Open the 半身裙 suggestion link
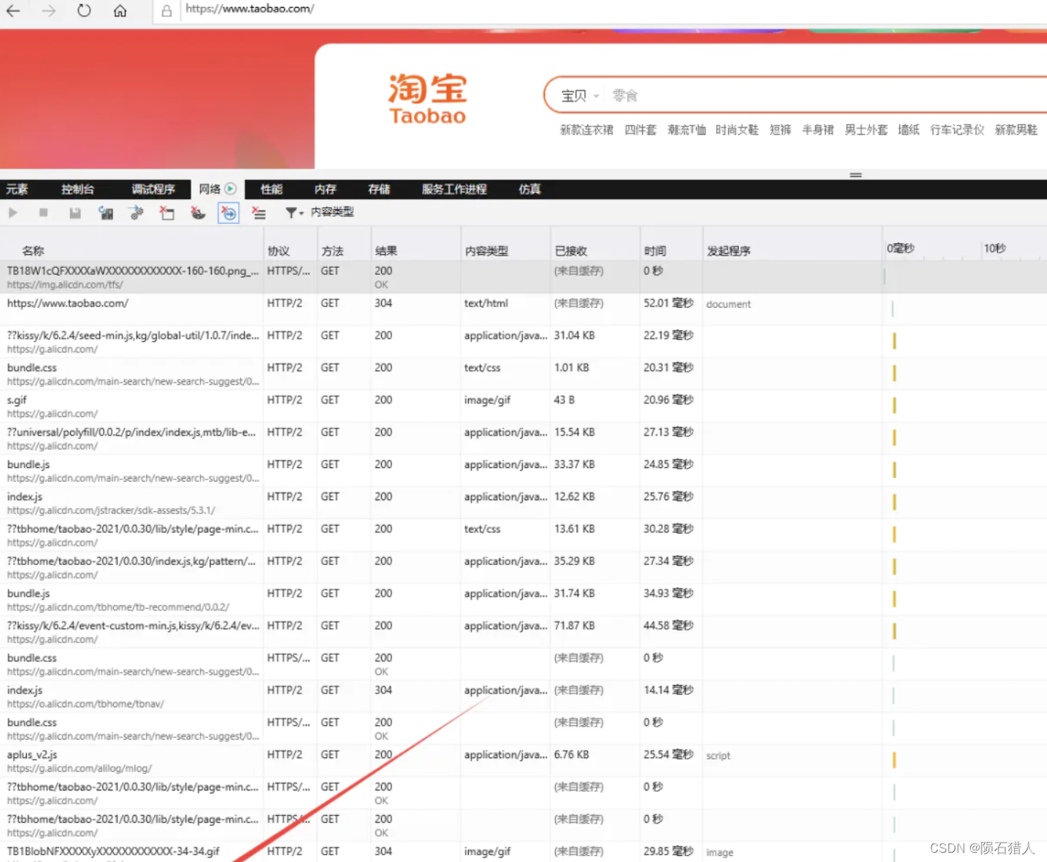Image resolution: width=1047 pixels, height=862 pixels. 818,130
